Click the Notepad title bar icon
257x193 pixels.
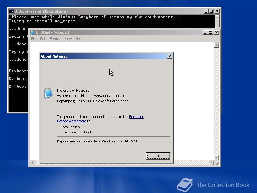click(x=32, y=32)
